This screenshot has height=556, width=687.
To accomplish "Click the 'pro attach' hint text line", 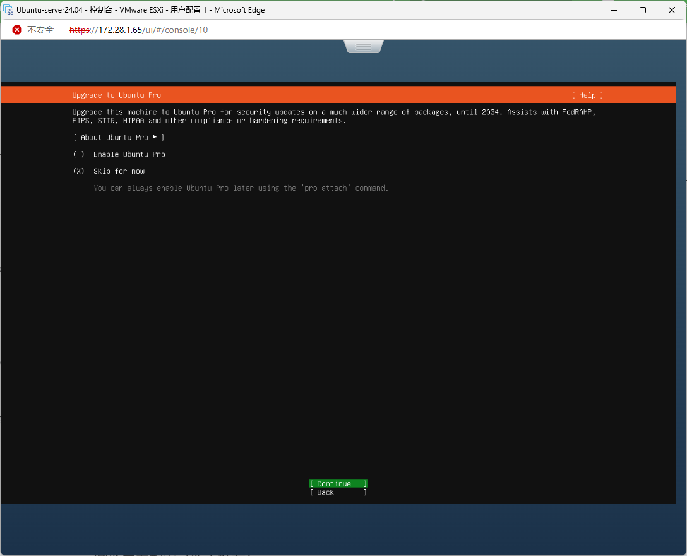I will (241, 188).
